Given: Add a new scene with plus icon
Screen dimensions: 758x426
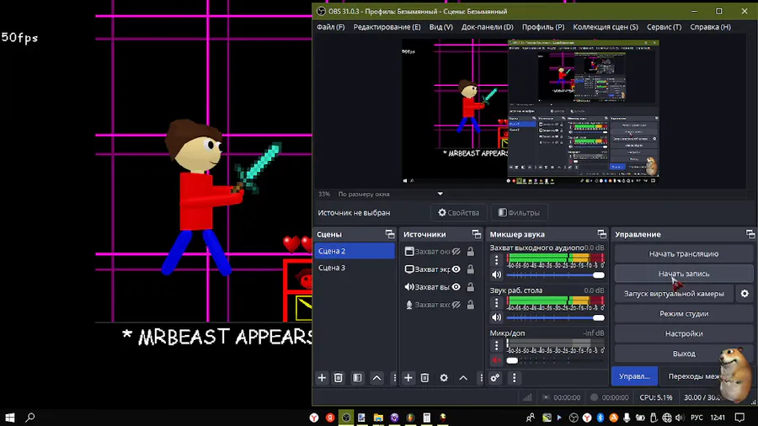Looking at the screenshot, I should coord(322,378).
